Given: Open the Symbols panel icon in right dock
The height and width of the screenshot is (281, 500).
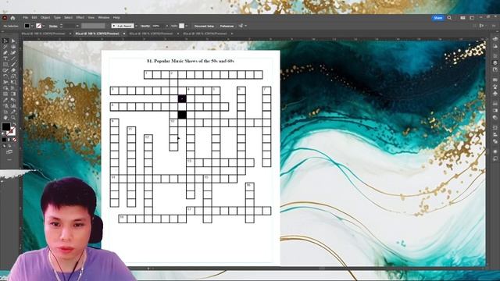Looking at the screenshot, I should pyautogui.click(x=495, y=94).
